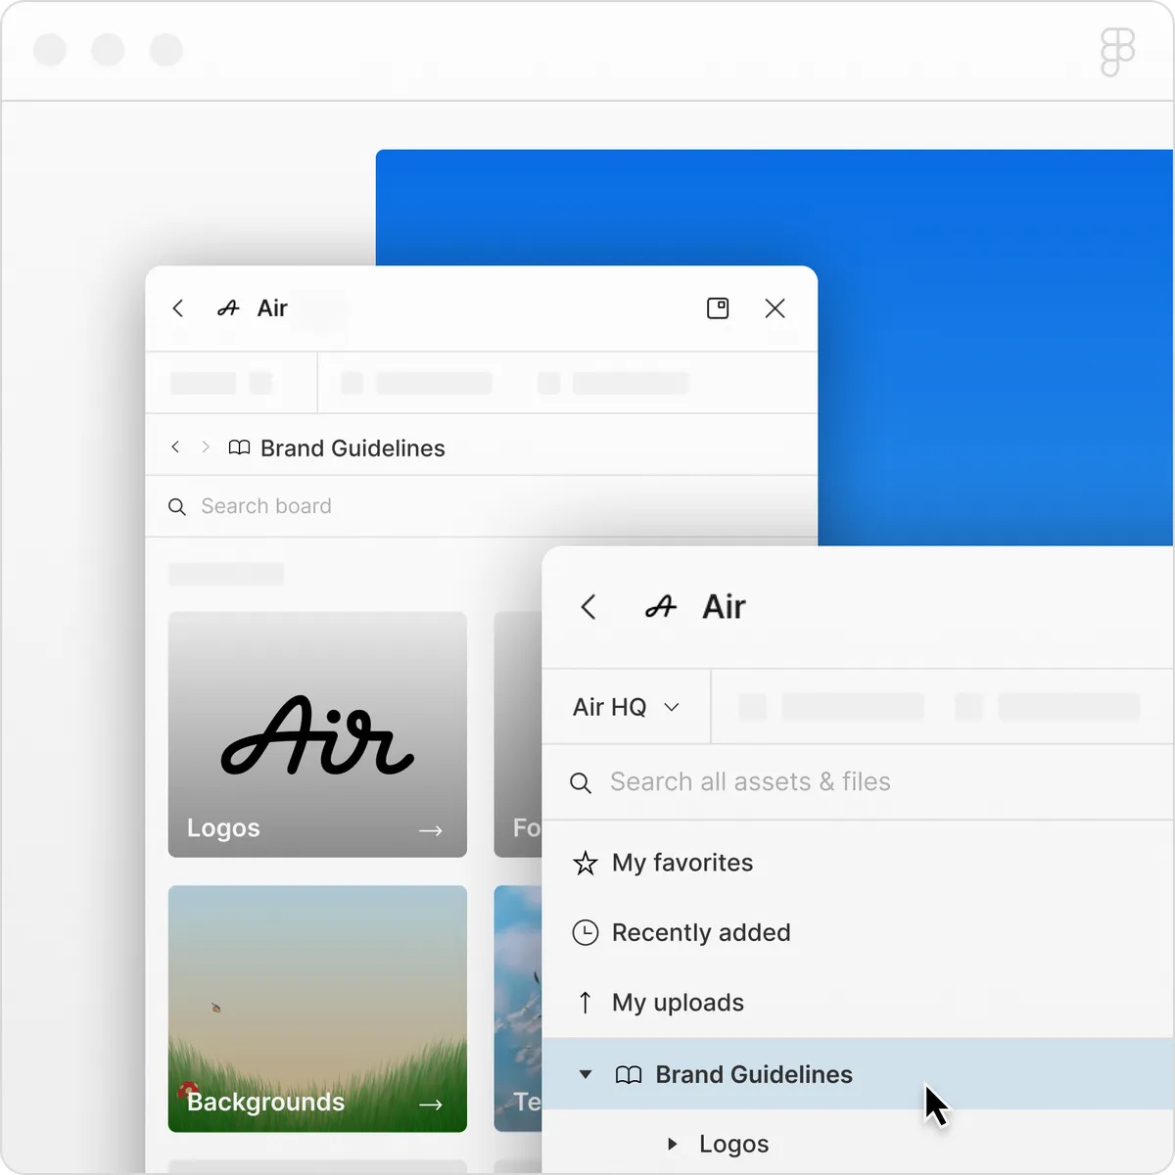Image resolution: width=1175 pixels, height=1175 pixels.
Task: Select Brand Guidelines in the sidebar tree
Action: 858,1074
